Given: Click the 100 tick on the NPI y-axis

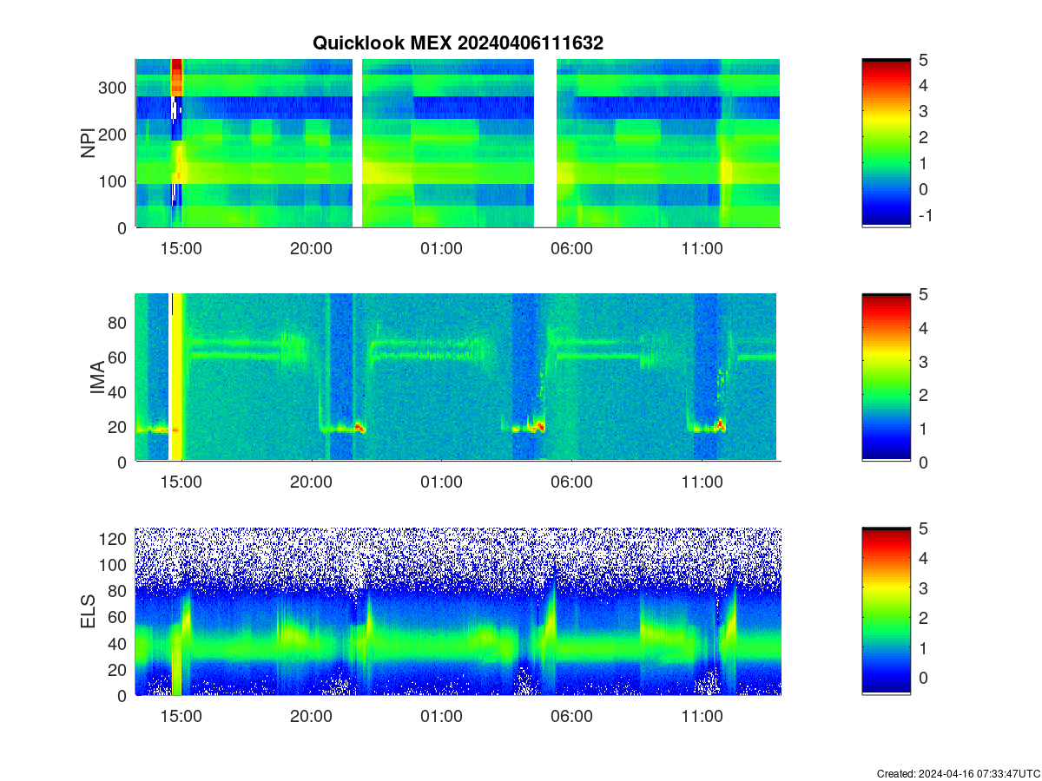Looking at the screenshot, I should [115, 181].
